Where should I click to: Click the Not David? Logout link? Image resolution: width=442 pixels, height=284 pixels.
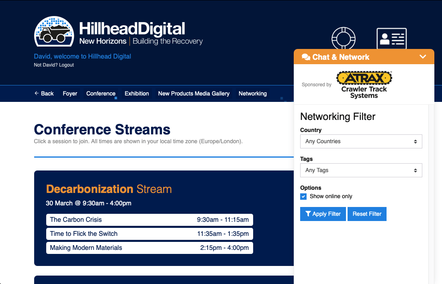(54, 65)
